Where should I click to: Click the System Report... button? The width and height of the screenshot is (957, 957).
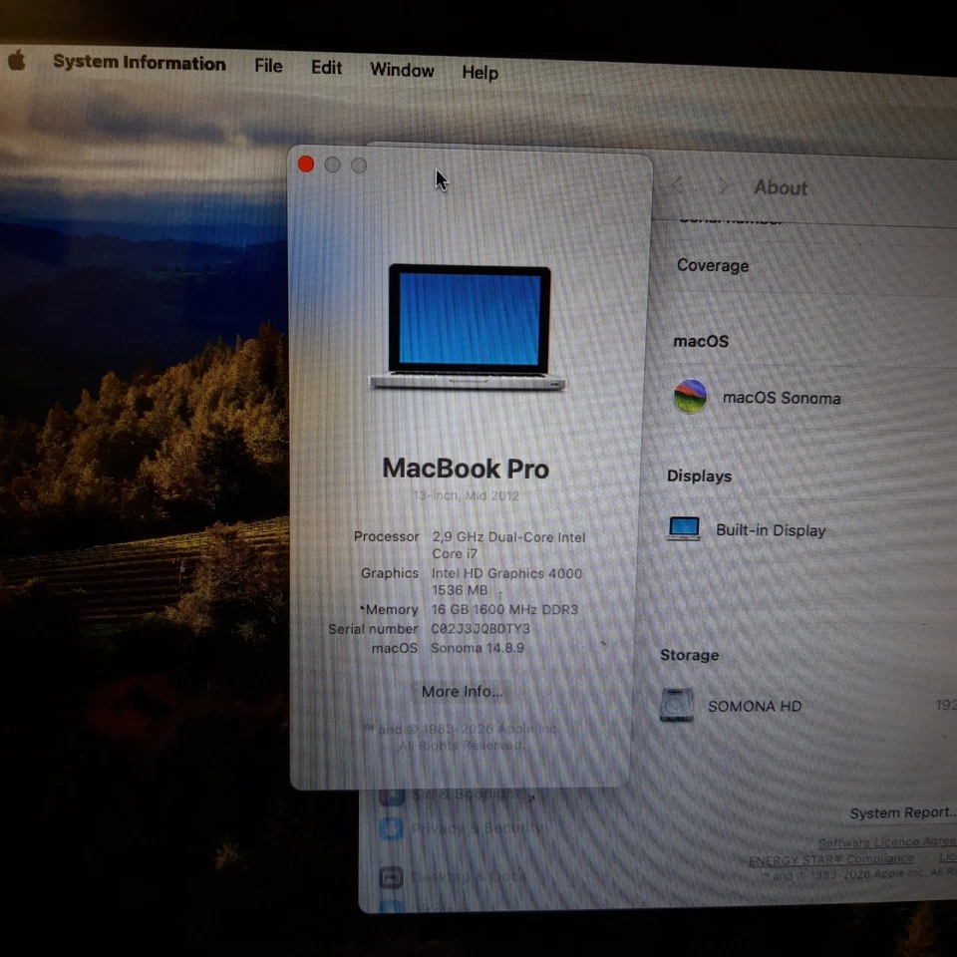902,813
